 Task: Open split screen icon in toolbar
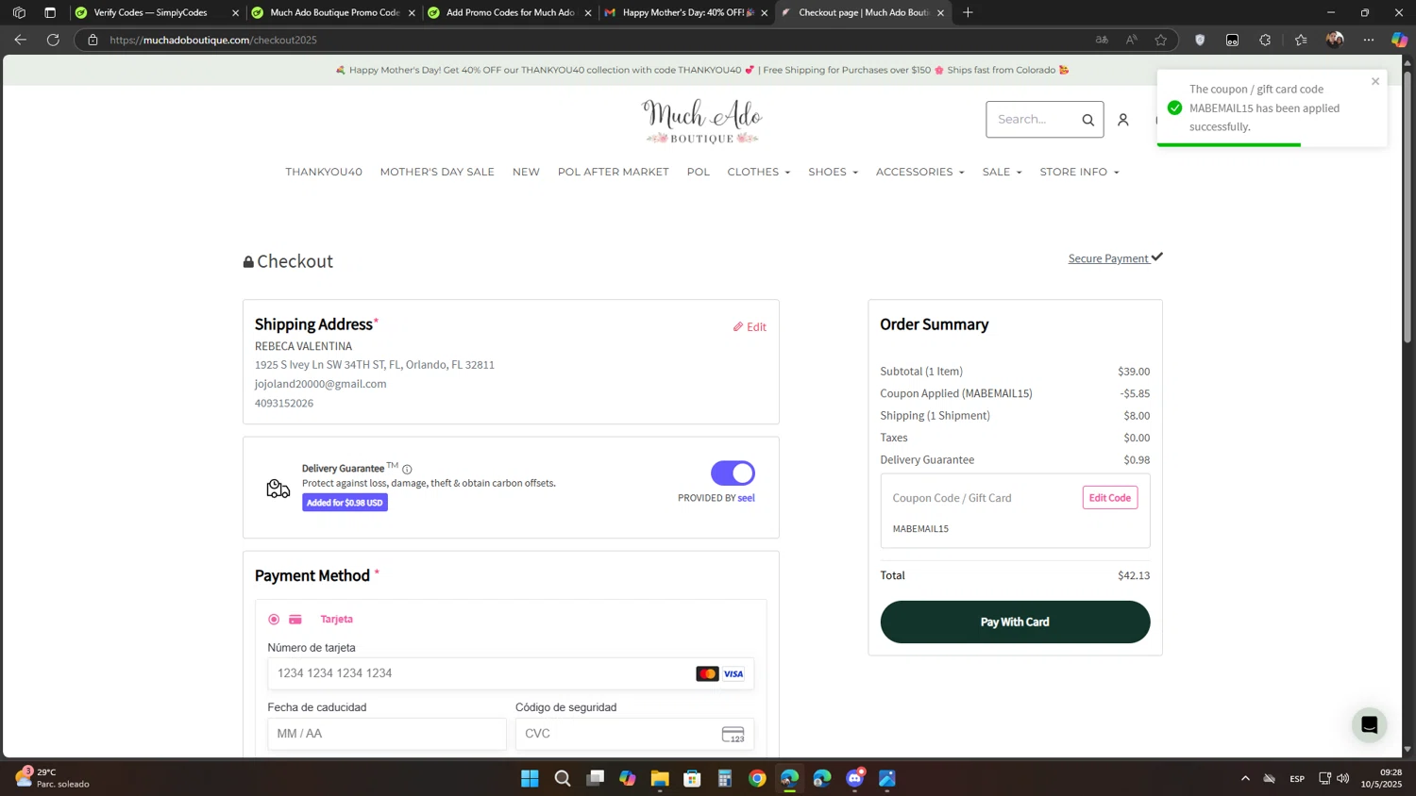(1232, 40)
